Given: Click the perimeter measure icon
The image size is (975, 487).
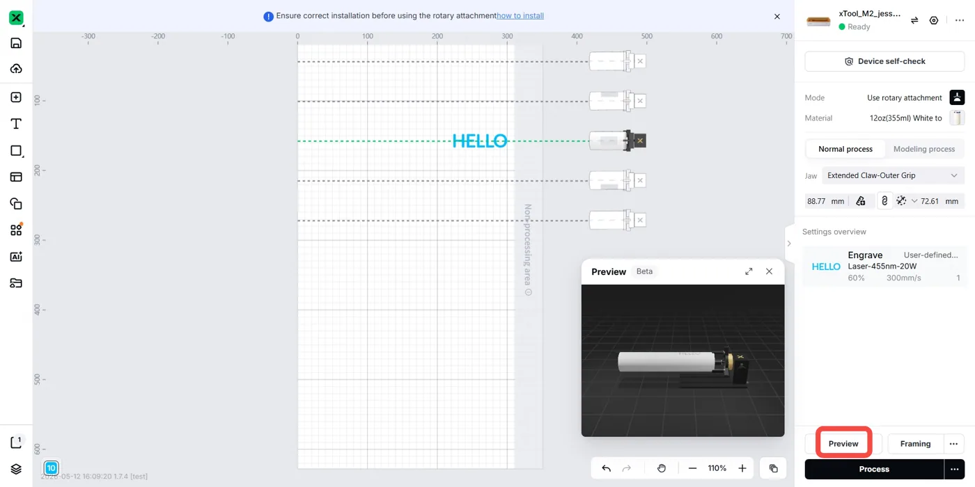Looking at the screenshot, I should (x=861, y=201).
